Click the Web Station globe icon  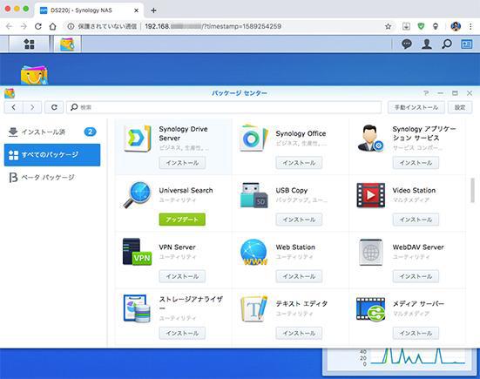pyautogui.click(x=254, y=252)
